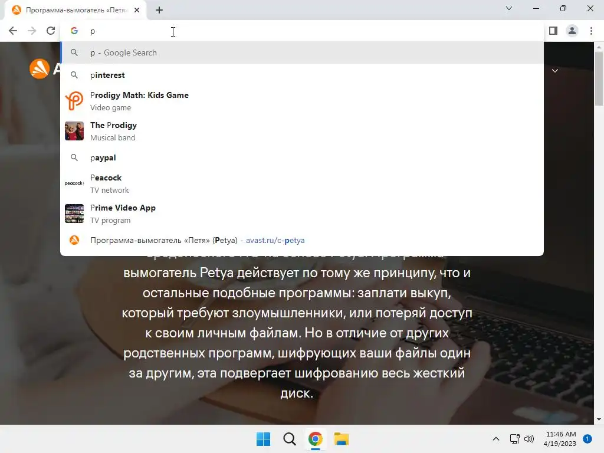
Task: Toggle the browser side panel
Action: pos(553,31)
